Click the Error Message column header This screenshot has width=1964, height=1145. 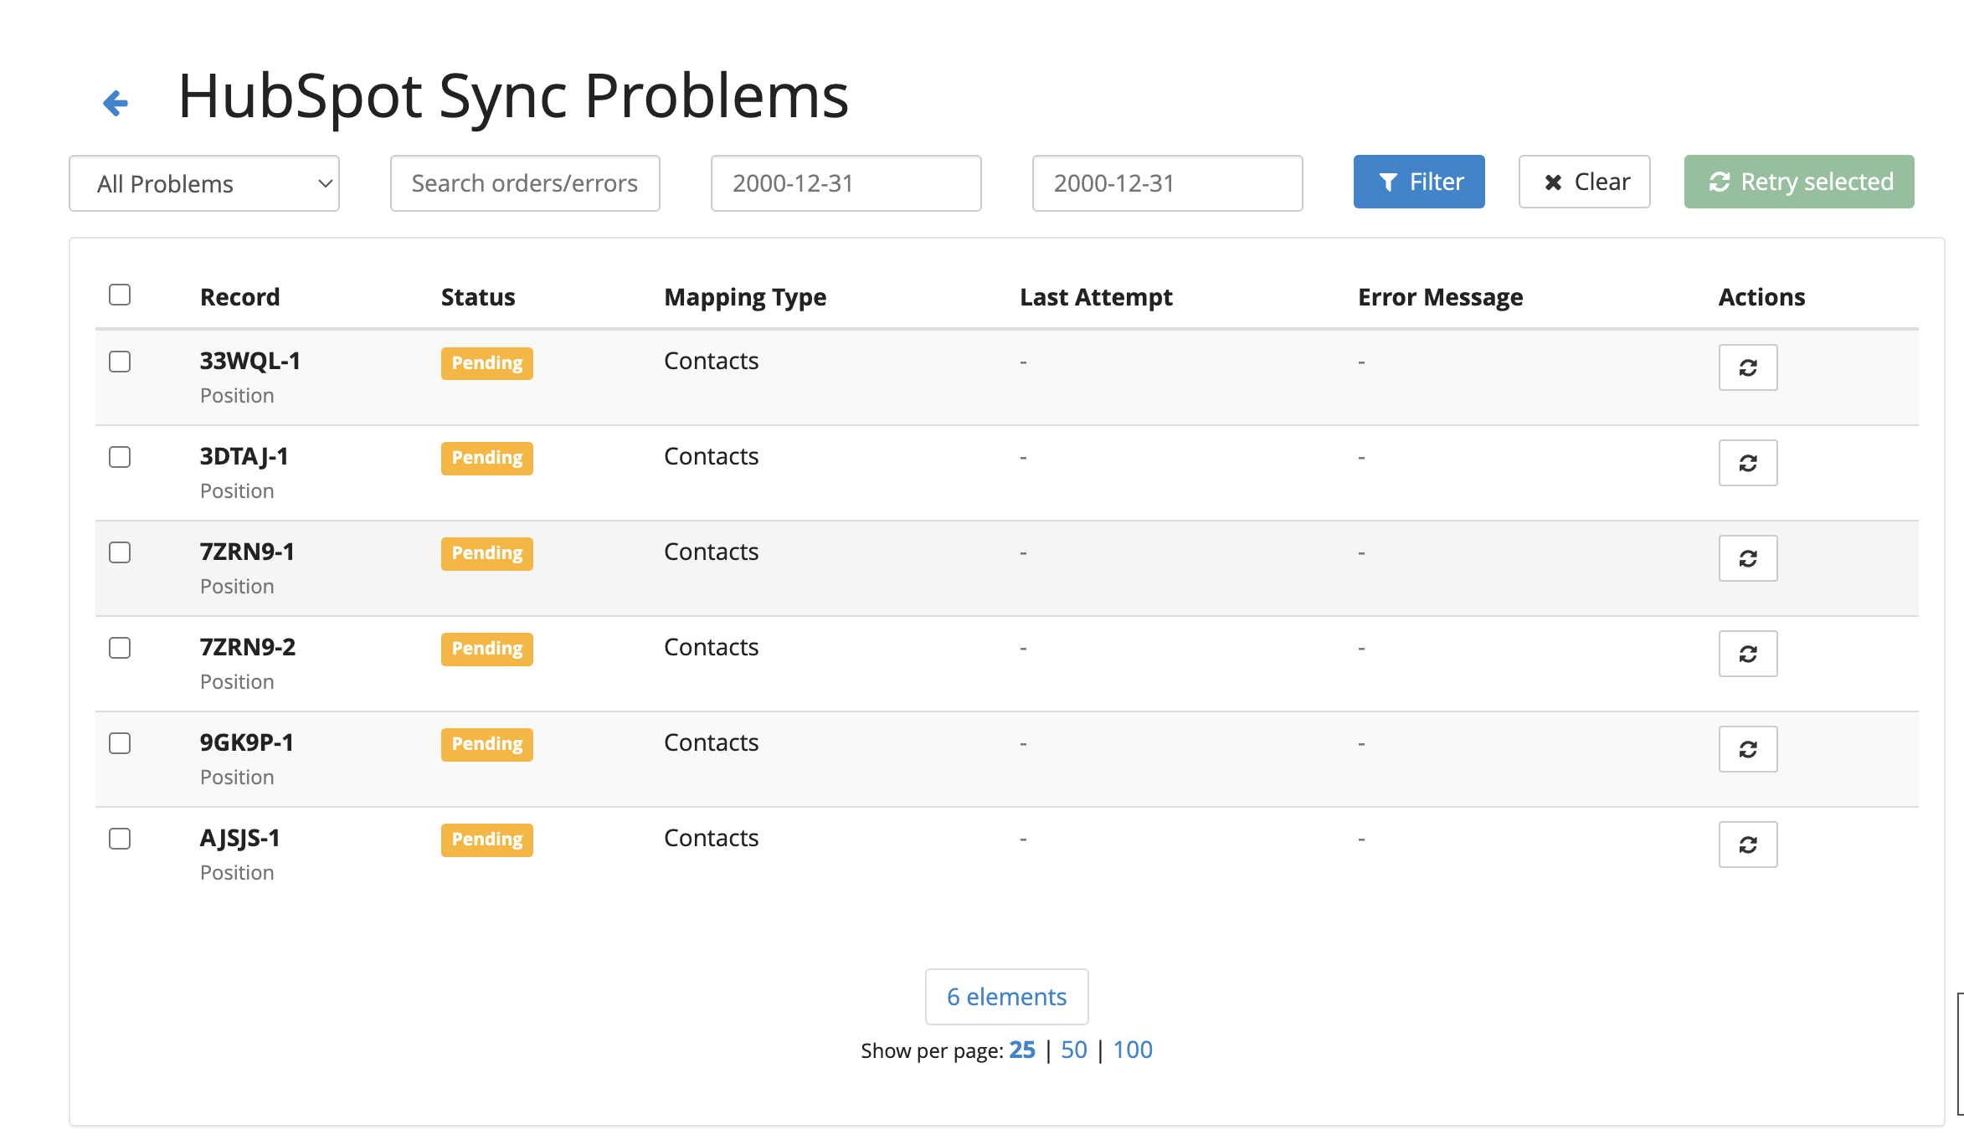click(1440, 298)
